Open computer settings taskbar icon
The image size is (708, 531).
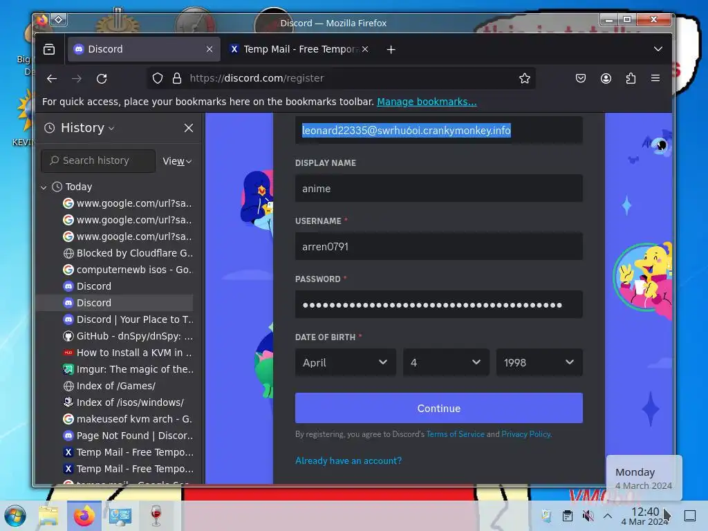click(120, 516)
